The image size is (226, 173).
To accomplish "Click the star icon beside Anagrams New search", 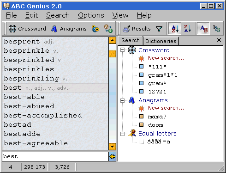I will click(141, 108).
